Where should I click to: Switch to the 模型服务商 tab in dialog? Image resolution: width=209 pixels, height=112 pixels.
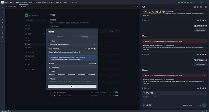[60, 37]
